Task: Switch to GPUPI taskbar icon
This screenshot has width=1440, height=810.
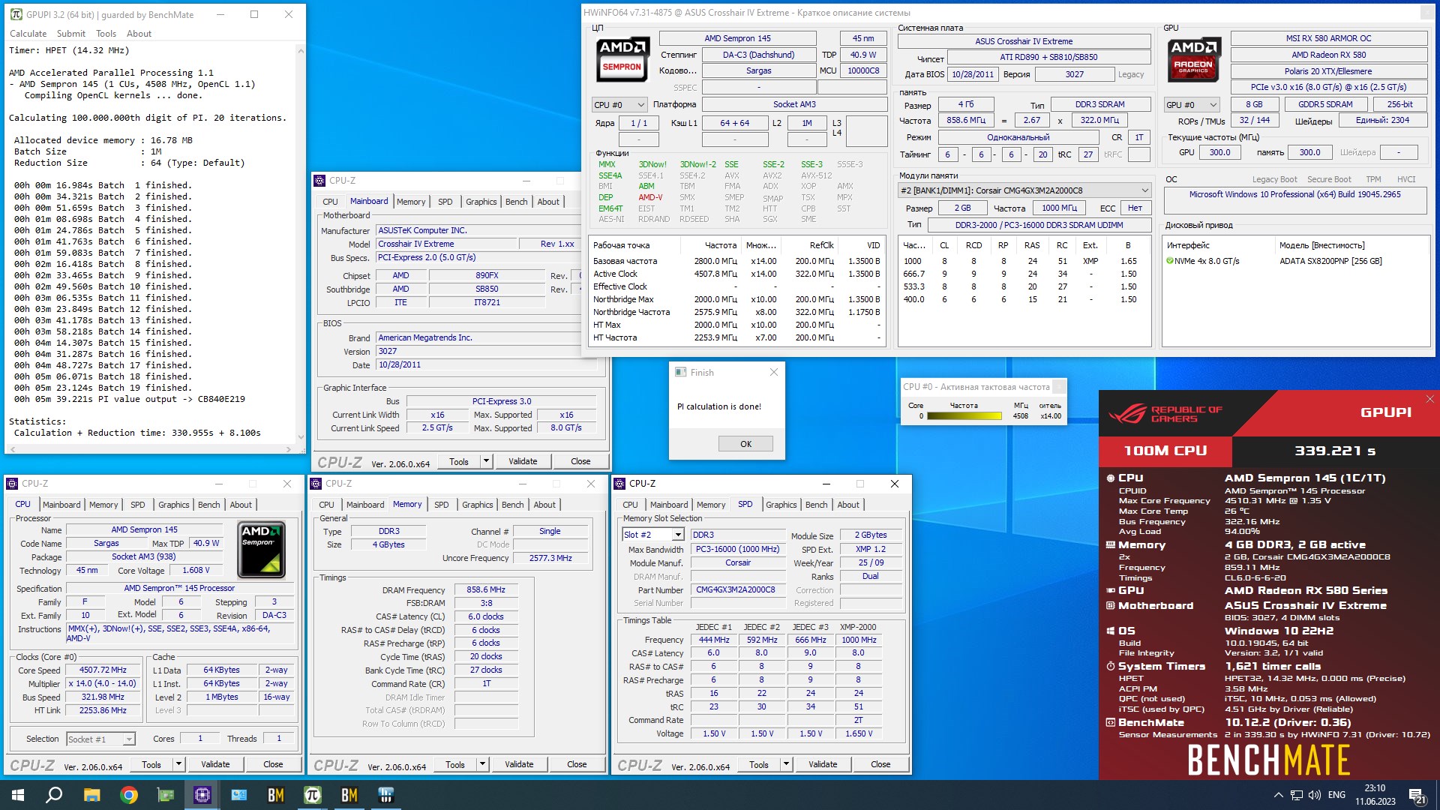Action: click(313, 795)
